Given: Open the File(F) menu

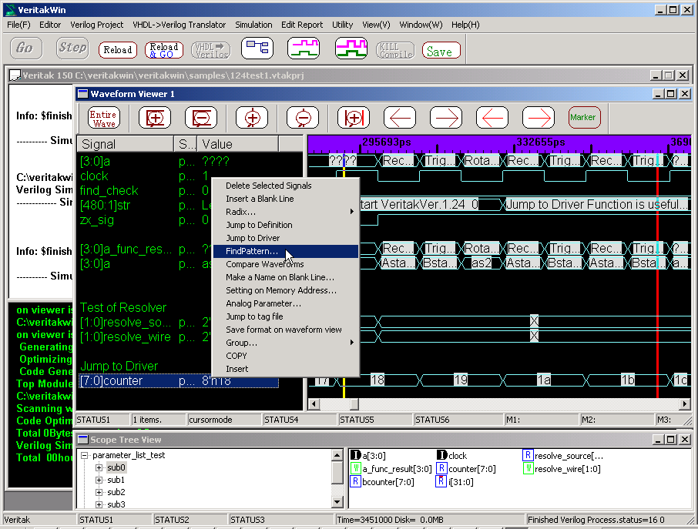Looking at the screenshot, I should click(18, 25).
